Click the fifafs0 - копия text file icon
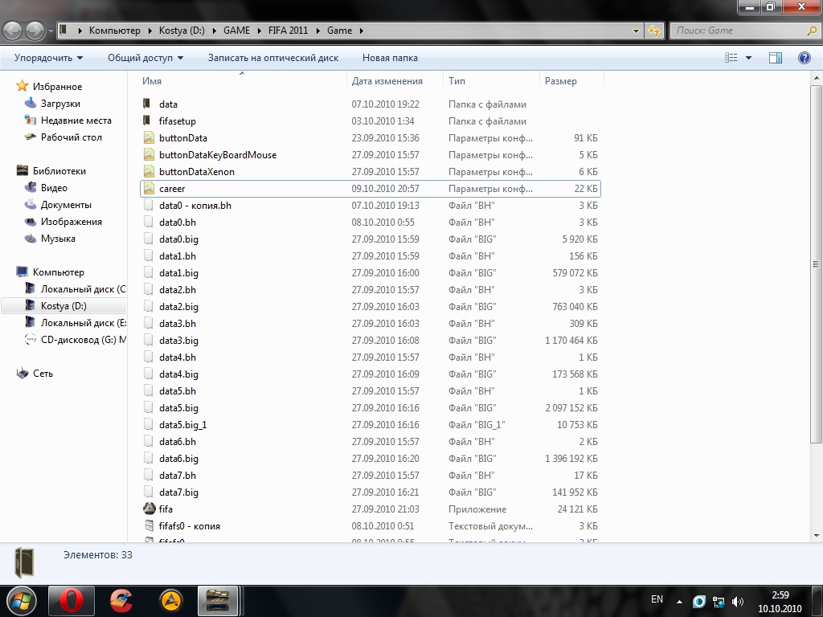 click(x=149, y=525)
